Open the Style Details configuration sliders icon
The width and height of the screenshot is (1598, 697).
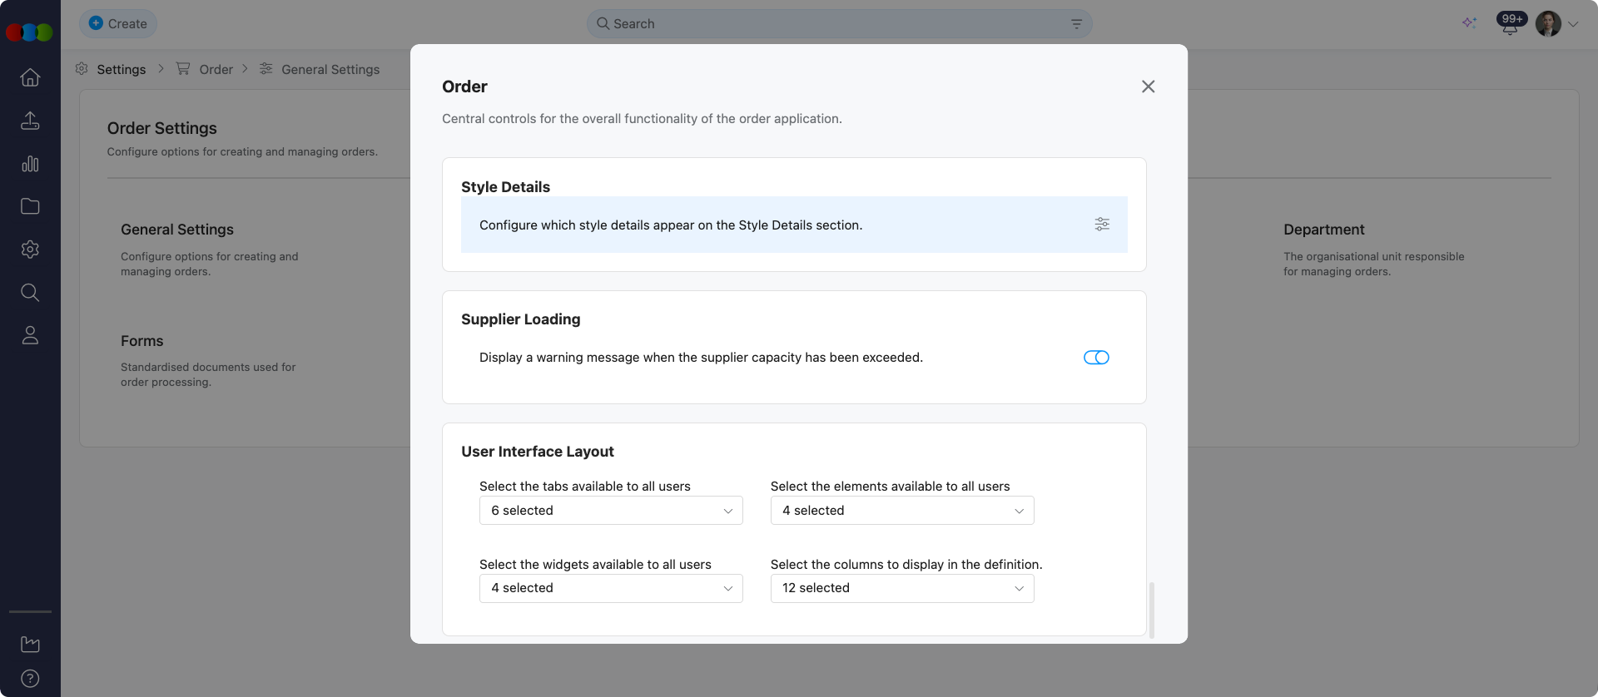click(x=1102, y=225)
